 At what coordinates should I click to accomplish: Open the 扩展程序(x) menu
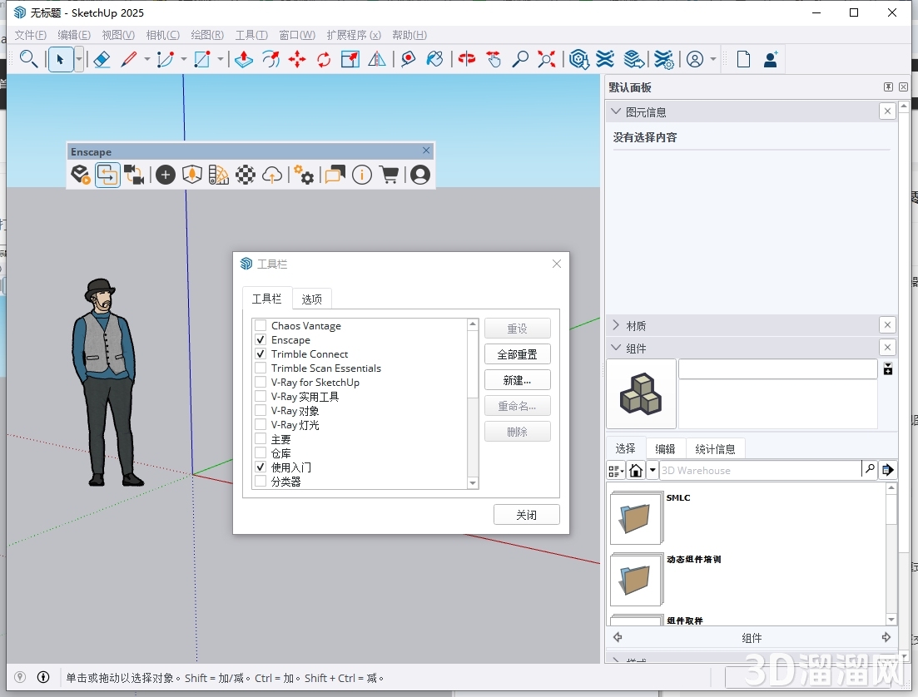pyautogui.click(x=354, y=35)
